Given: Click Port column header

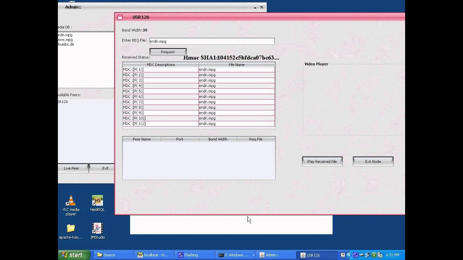Looking at the screenshot, I should coord(179,139).
